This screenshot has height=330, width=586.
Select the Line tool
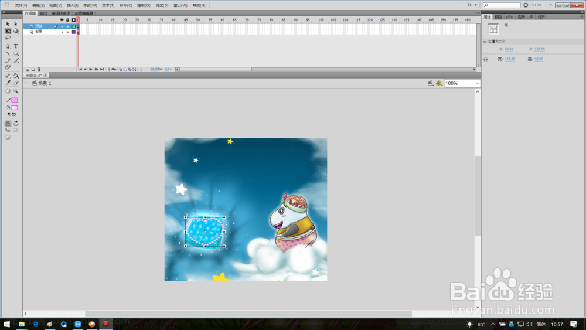click(x=8, y=53)
